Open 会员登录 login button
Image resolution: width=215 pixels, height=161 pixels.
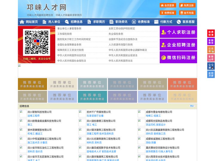168,5
